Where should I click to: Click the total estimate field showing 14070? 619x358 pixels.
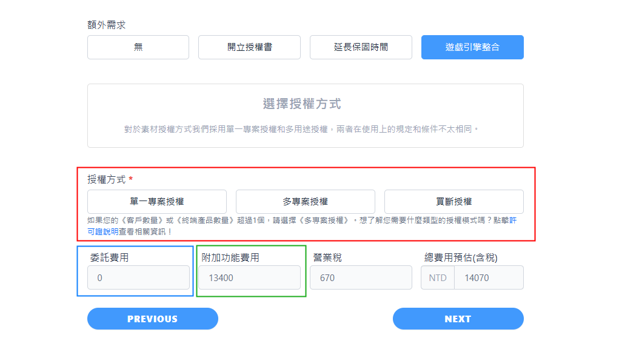pos(488,278)
